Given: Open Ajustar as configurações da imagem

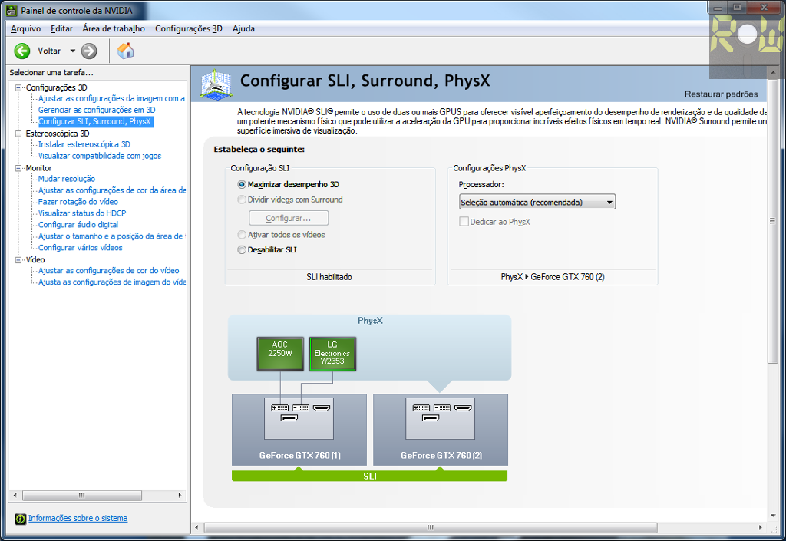Looking at the screenshot, I should [111, 99].
